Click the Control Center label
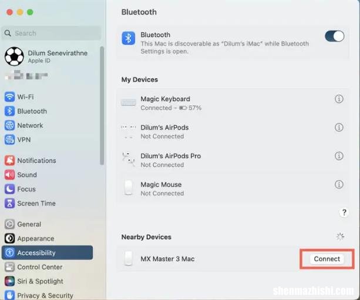This screenshot has height=300, width=360. click(40, 267)
